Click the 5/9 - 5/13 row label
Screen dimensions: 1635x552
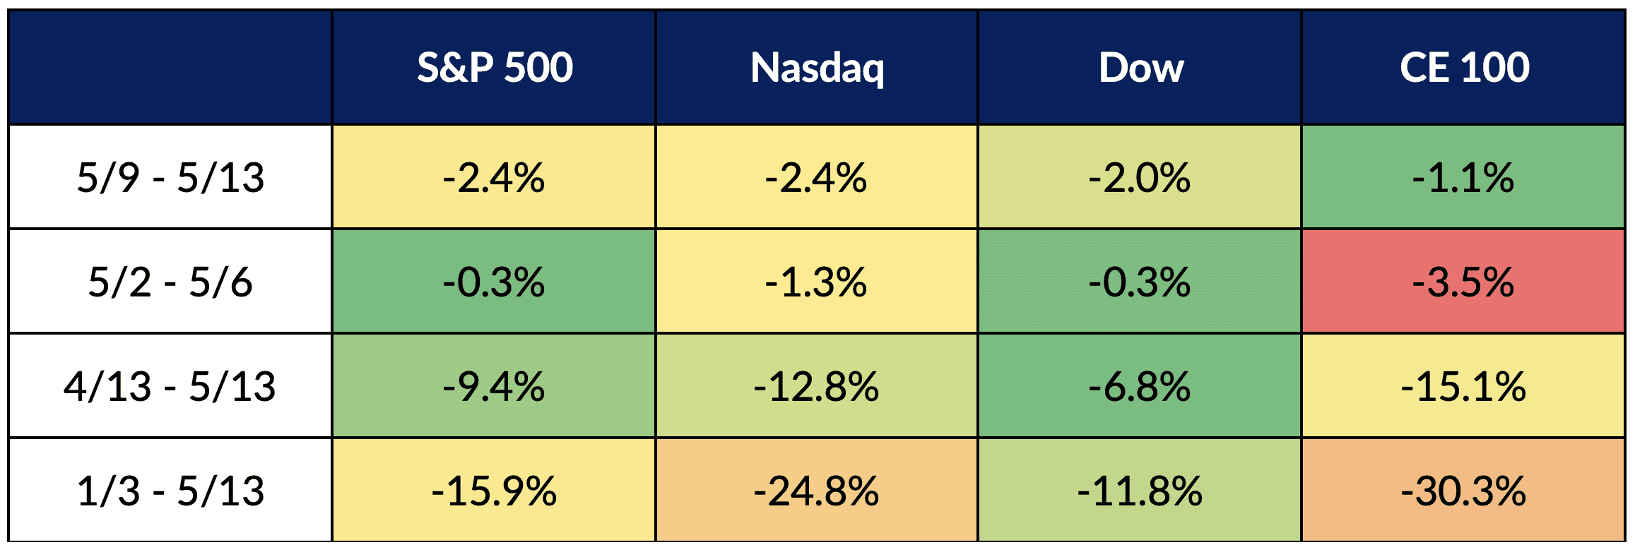pyautogui.click(x=170, y=177)
